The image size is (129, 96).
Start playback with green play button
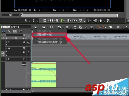pyautogui.click(x=63, y=20)
